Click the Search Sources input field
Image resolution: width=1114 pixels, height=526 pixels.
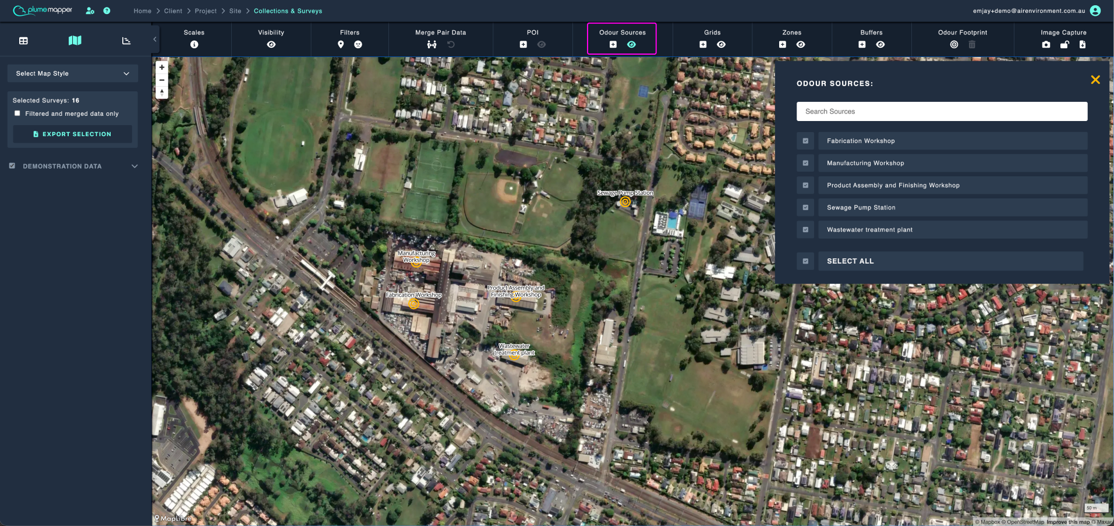coord(942,112)
